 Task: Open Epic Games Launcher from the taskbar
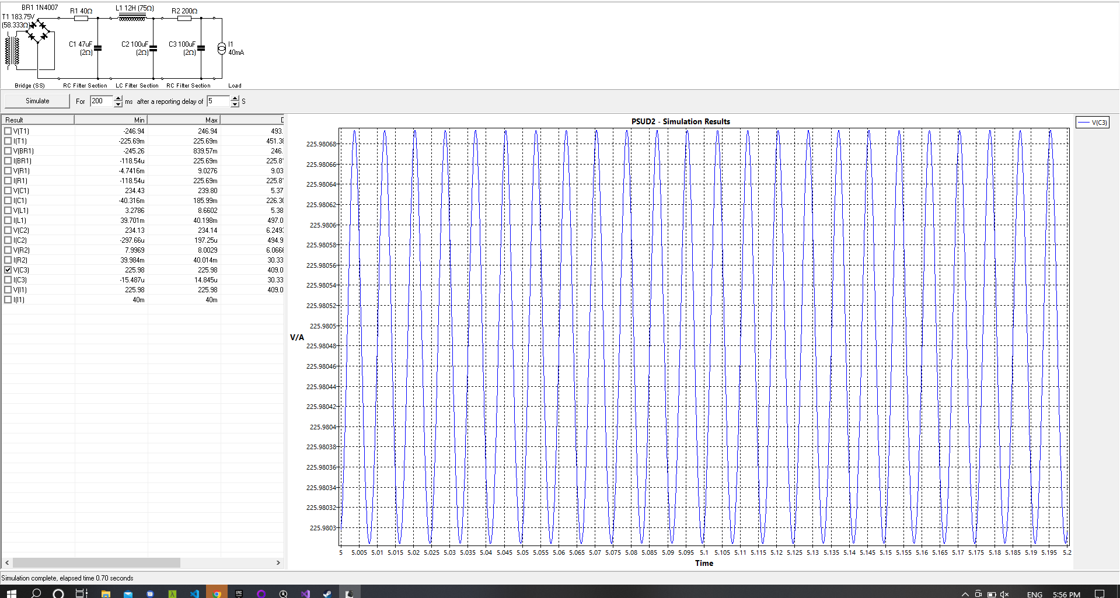point(239,594)
